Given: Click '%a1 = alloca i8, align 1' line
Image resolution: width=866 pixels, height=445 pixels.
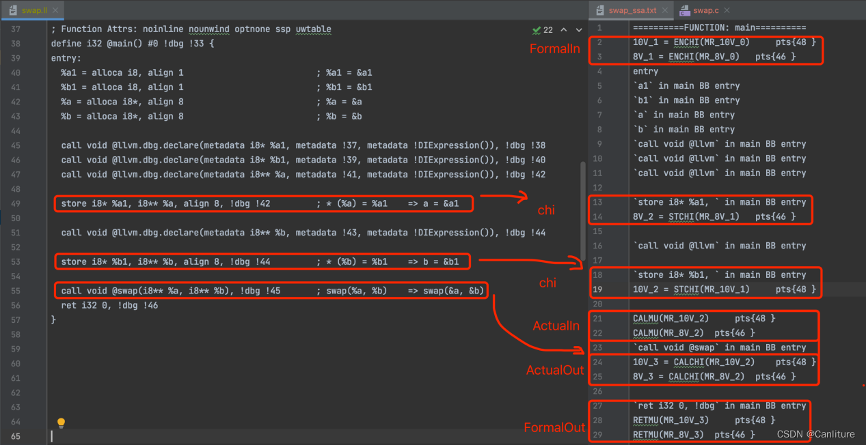Looking at the screenshot, I should point(122,72).
